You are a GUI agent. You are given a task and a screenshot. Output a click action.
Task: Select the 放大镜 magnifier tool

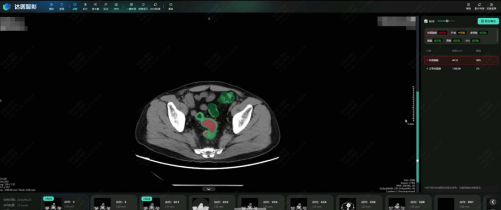[95, 6]
